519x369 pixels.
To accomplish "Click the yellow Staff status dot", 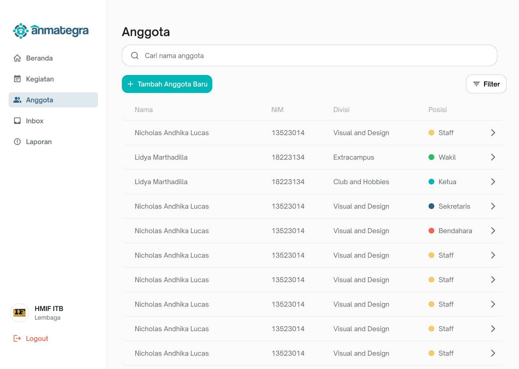I will (x=431, y=133).
